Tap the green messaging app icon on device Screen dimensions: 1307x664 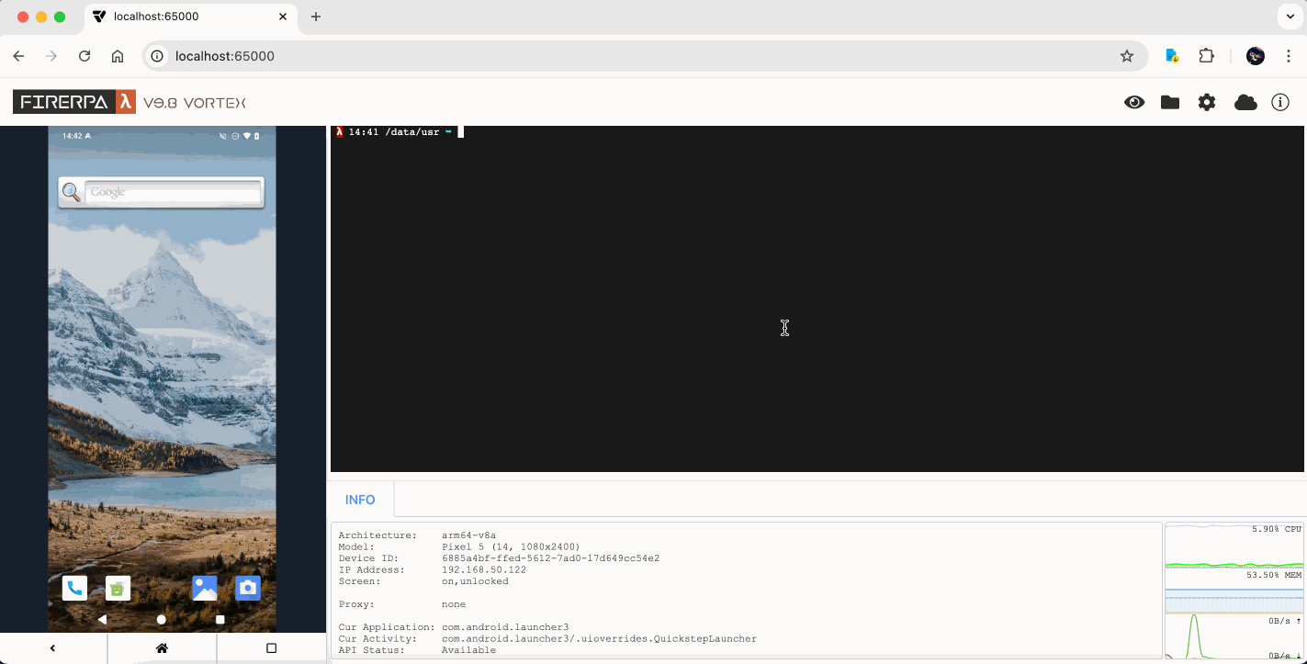point(118,588)
